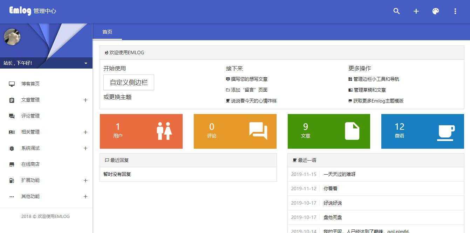Switch to the 首页 tab
The image size is (470, 233).
pos(107,32)
